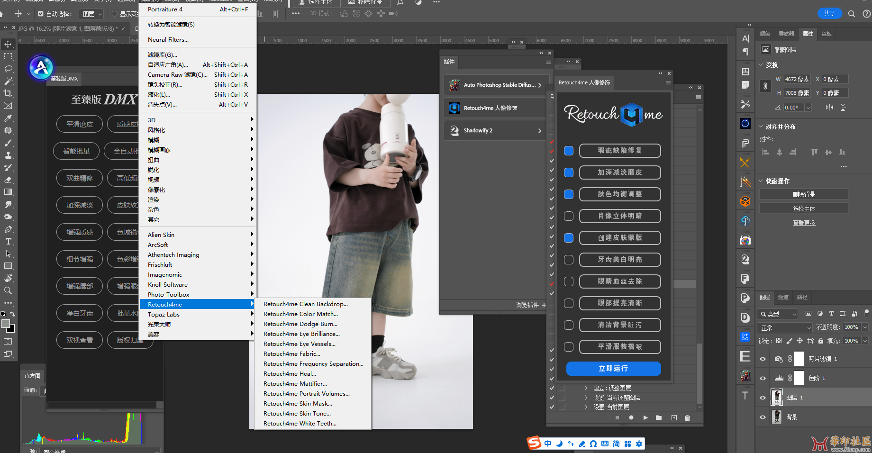The width and height of the screenshot is (872, 453).
Task: Enable the 平滑服装褶皱 checkbox
Action: point(569,347)
